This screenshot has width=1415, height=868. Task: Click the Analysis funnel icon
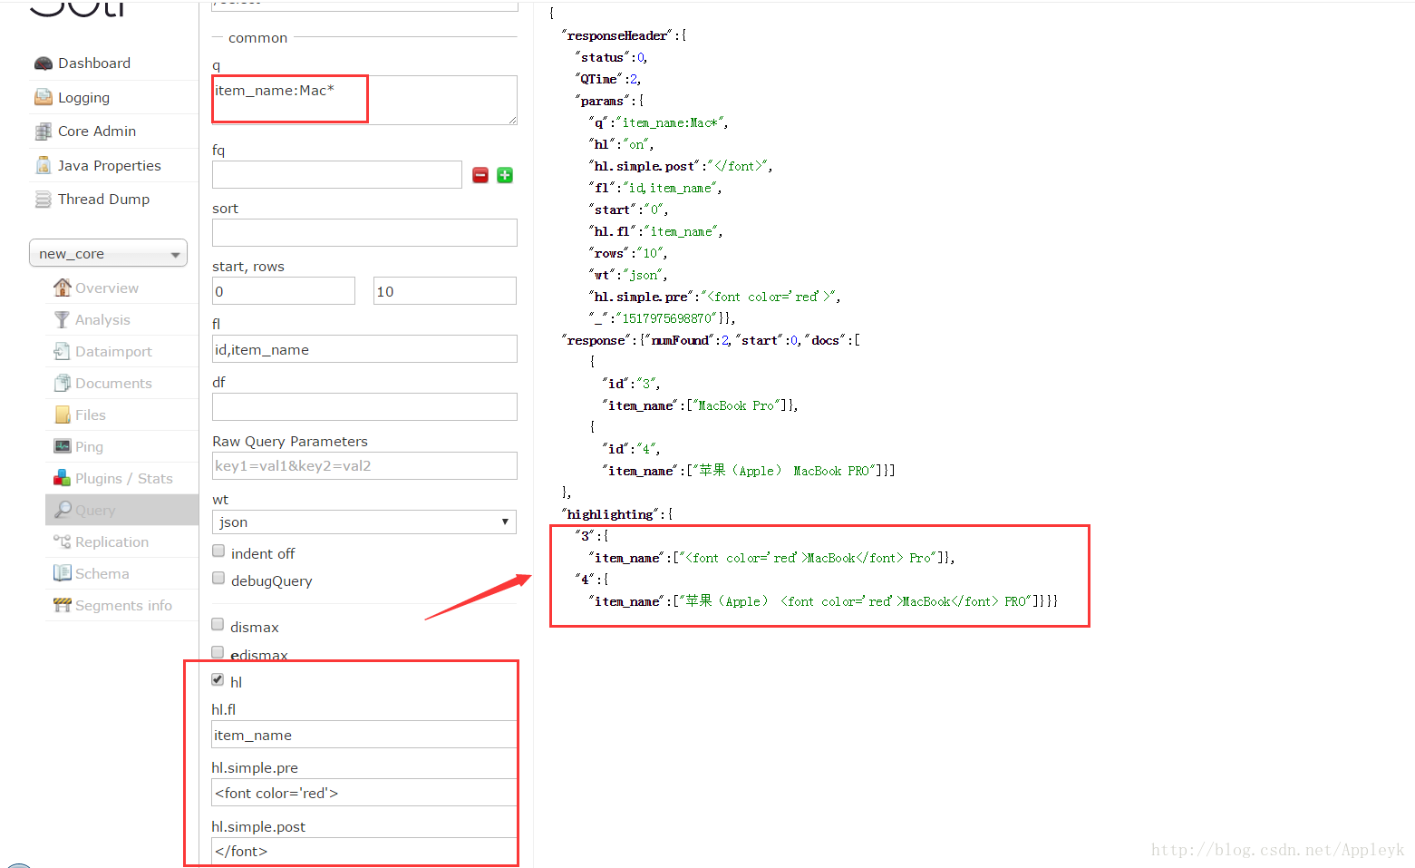point(62,319)
